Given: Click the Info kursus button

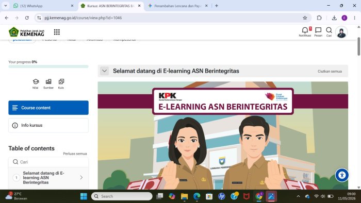Looking at the screenshot, I should pyautogui.click(x=48, y=125).
